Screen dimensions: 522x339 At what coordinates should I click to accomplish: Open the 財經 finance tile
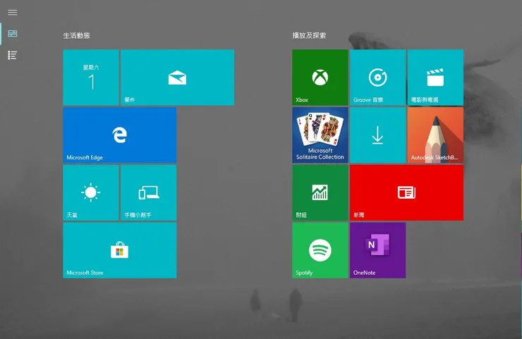tap(320, 192)
